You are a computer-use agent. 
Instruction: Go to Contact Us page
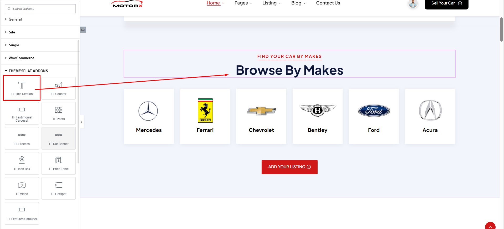point(328,3)
